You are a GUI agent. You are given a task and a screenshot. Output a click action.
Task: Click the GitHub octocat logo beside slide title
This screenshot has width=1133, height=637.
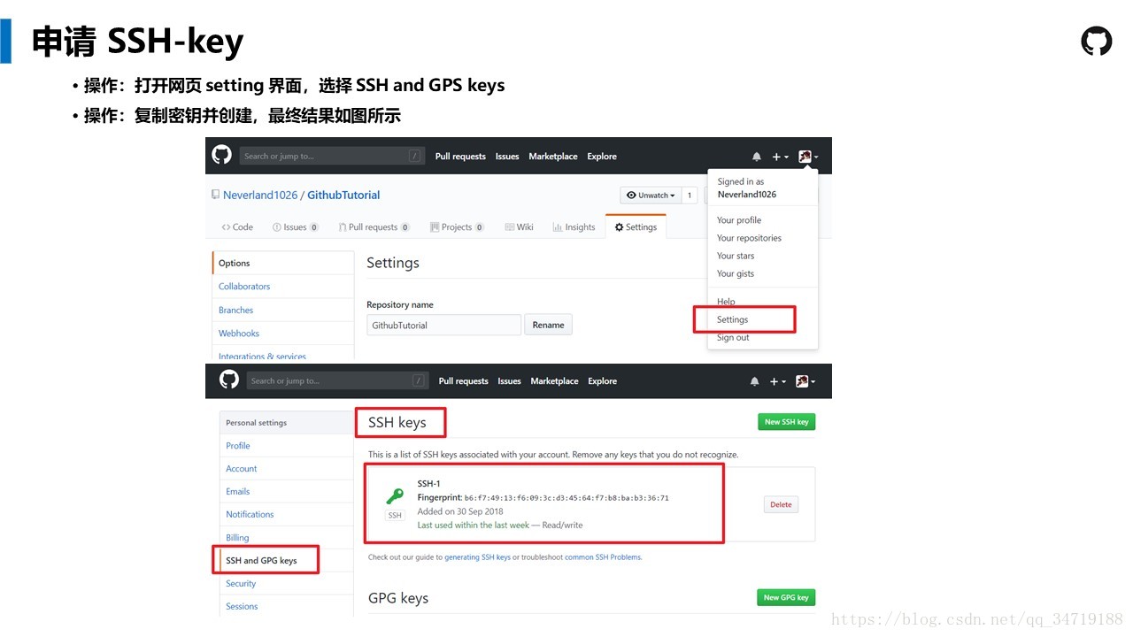coord(1097,42)
